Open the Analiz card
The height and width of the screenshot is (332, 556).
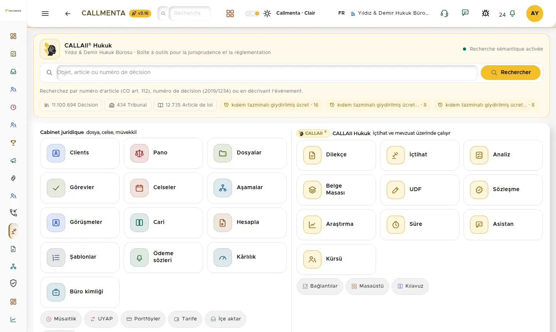503,155
